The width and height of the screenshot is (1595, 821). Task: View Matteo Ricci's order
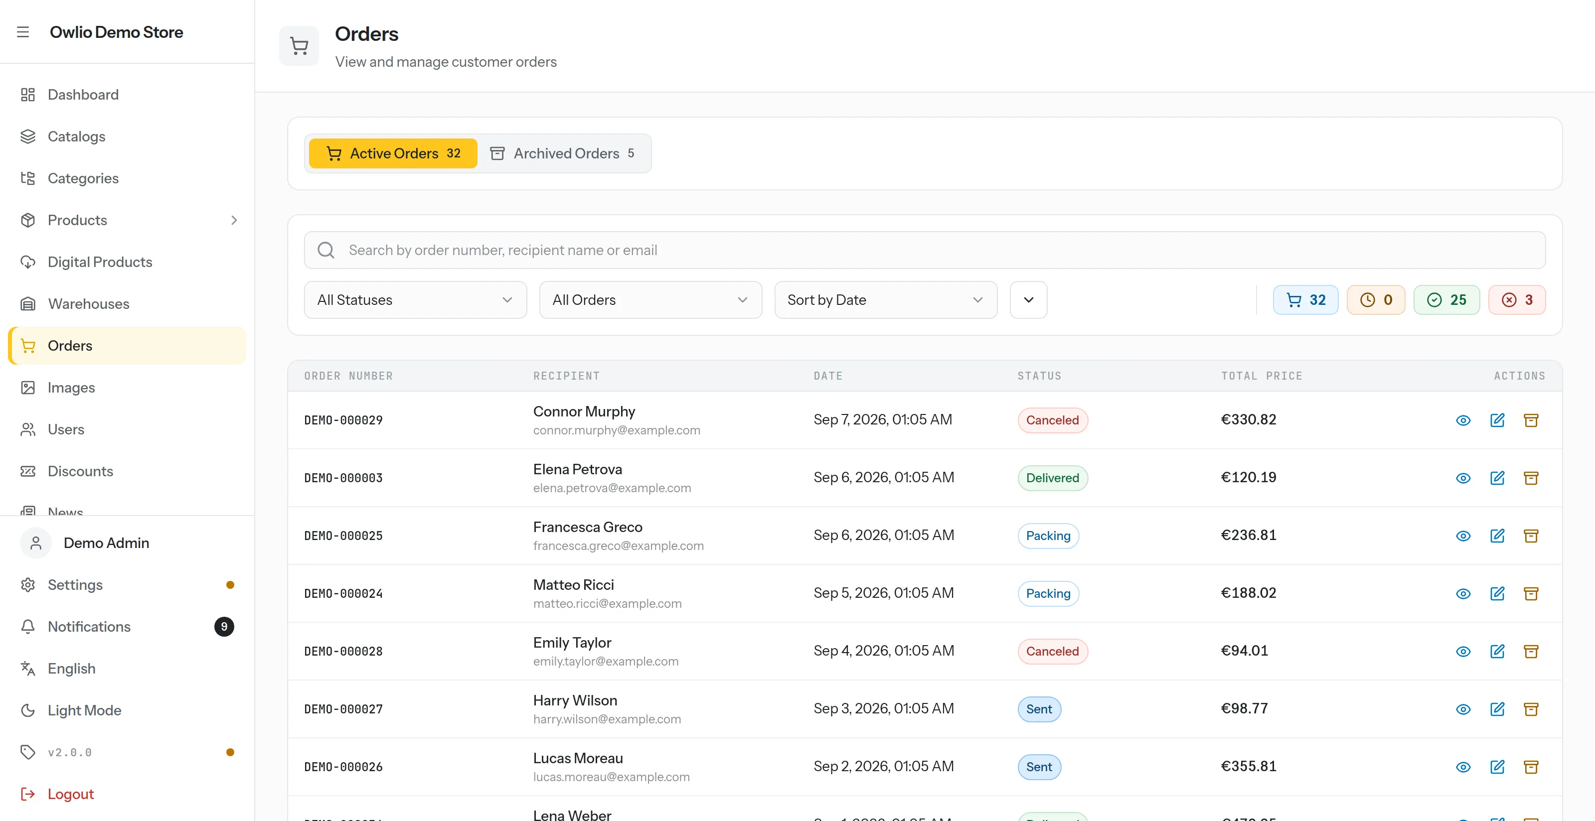[x=1463, y=593]
